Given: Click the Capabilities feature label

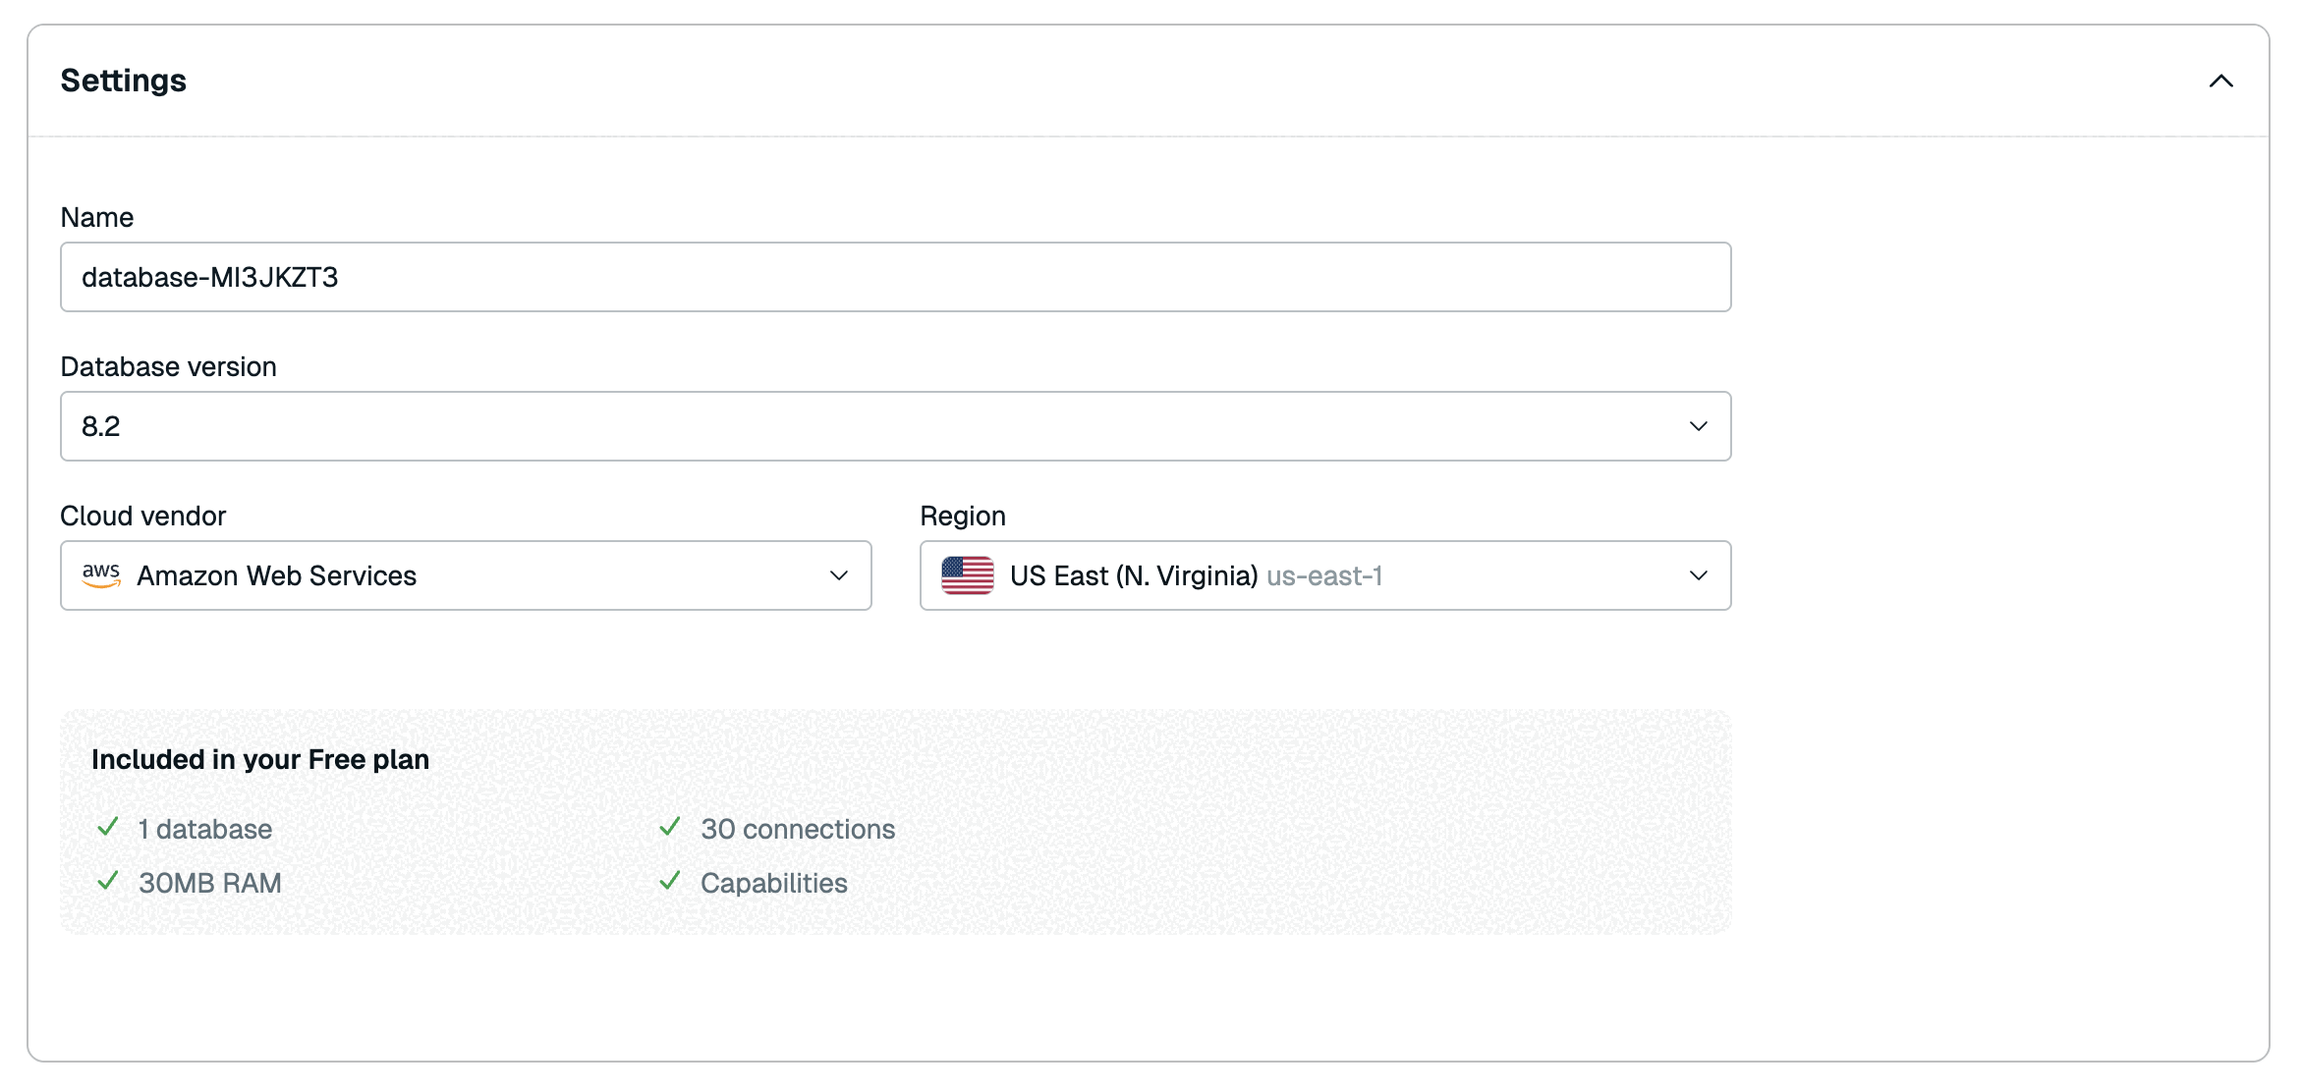Looking at the screenshot, I should coord(773,883).
